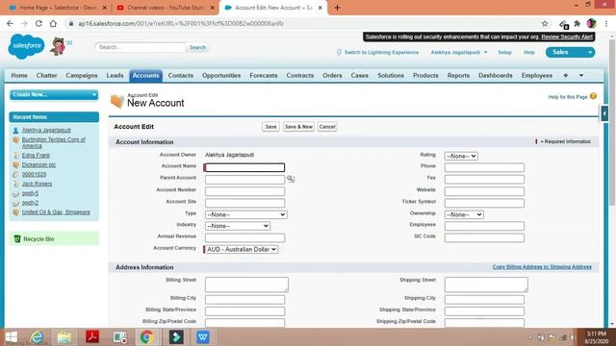Change the Account Currency dropdown
Screen dimensions: 616x346
(x=241, y=250)
